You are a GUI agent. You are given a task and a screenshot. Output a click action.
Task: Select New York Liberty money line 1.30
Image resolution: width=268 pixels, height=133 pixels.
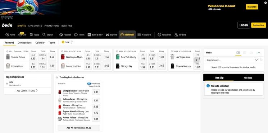pos(162,57)
